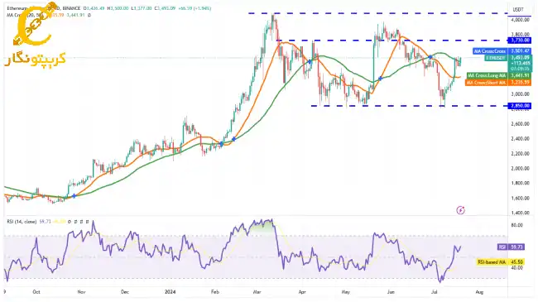The image size is (538, 302).
Task: Select the MA Cross:Short MA label
Action: [486, 83]
